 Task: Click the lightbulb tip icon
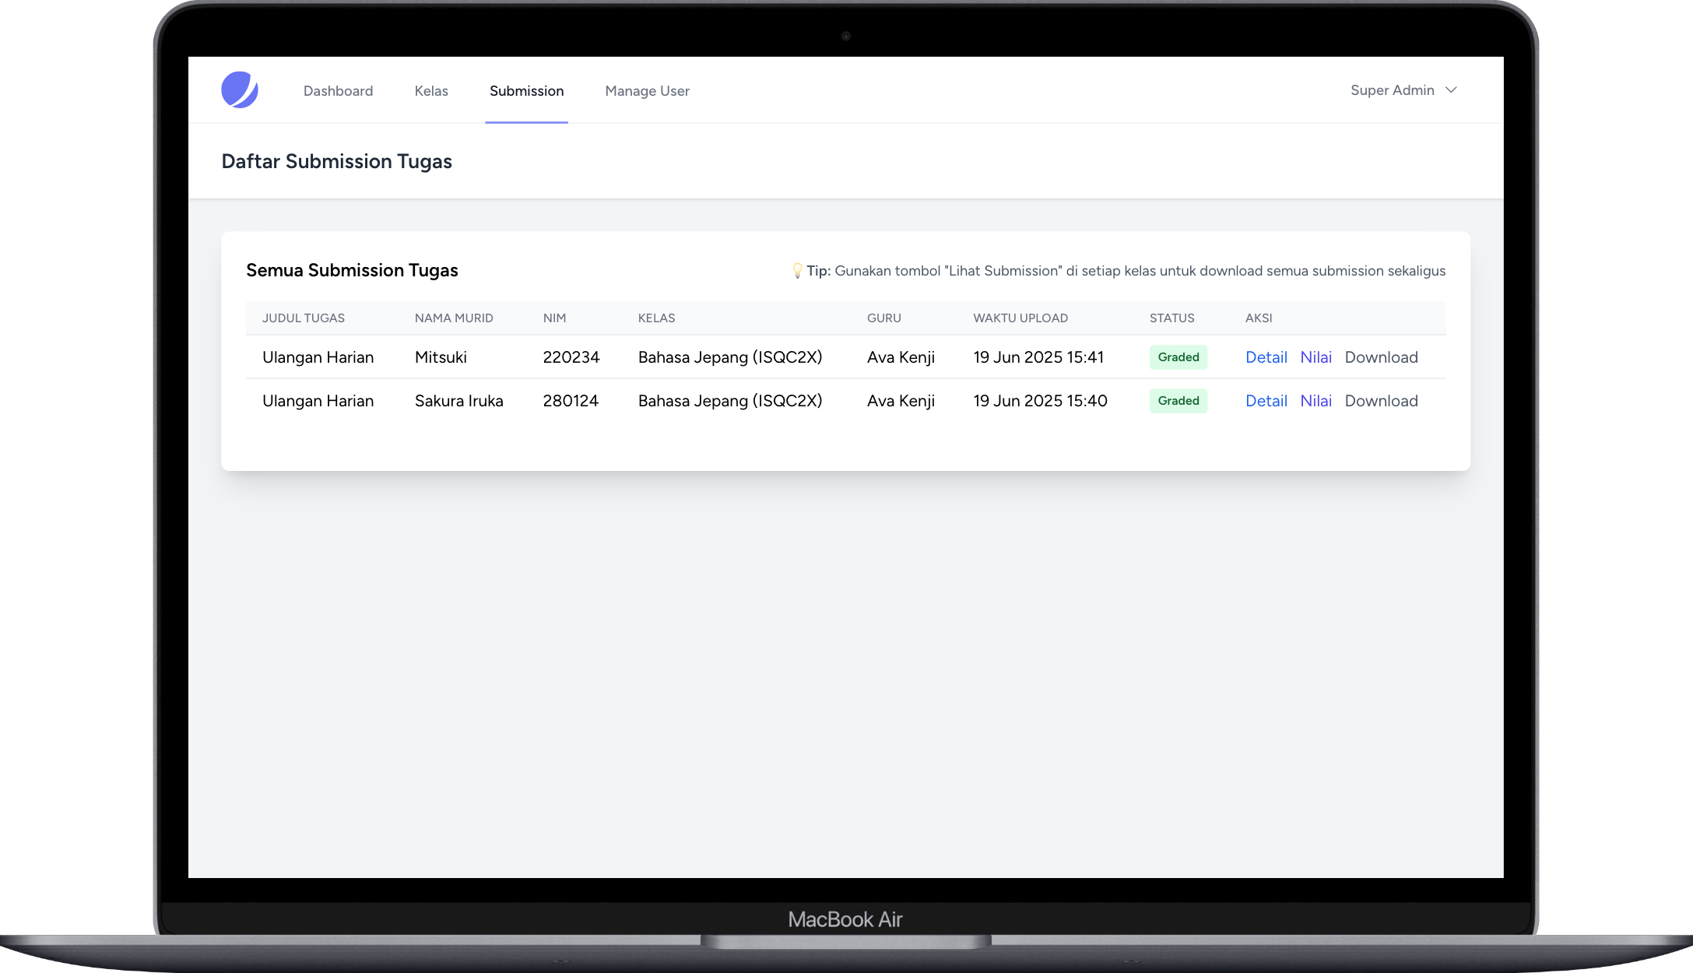pos(796,271)
